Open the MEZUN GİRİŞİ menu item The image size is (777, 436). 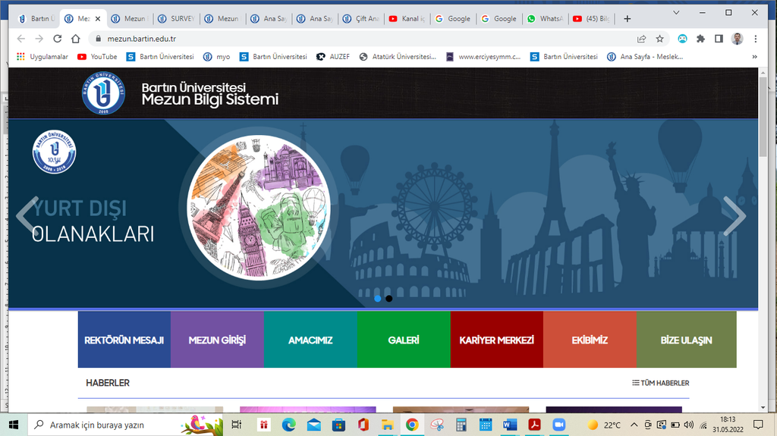(217, 340)
